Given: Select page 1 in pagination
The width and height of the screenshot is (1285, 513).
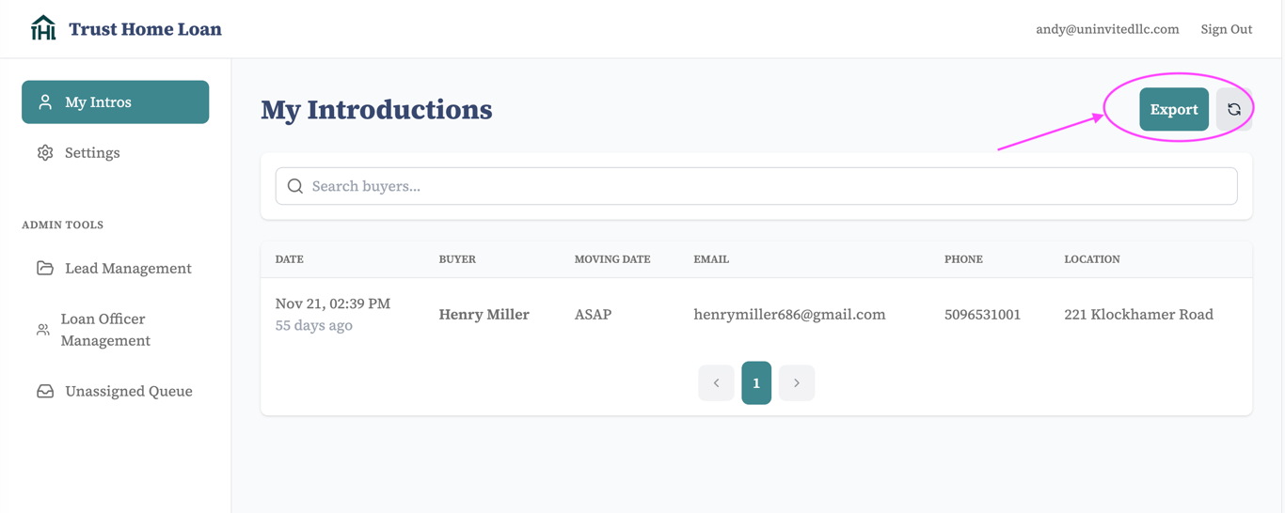Looking at the screenshot, I should pos(756,382).
